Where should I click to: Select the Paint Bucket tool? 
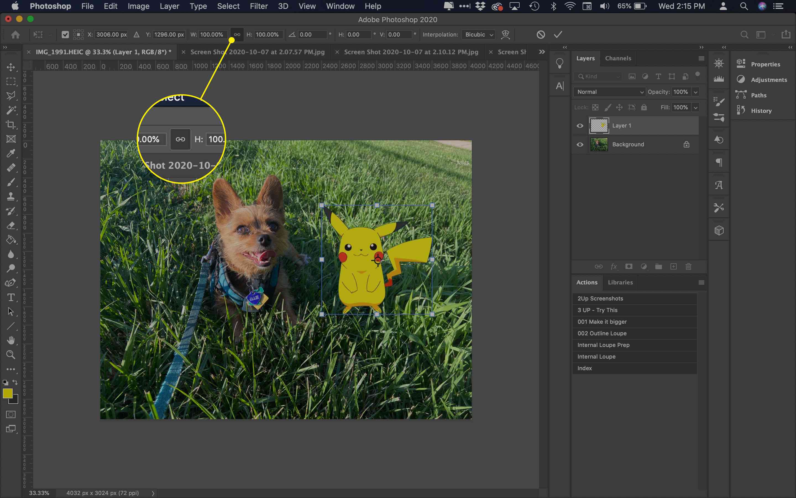point(11,240)
